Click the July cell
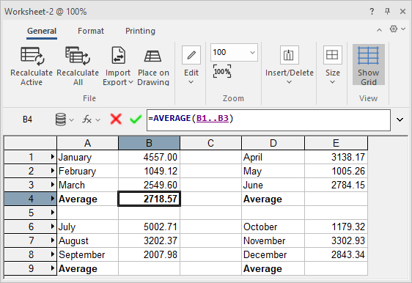The width and height of the screenshot is (412, 283). [88, 227]
